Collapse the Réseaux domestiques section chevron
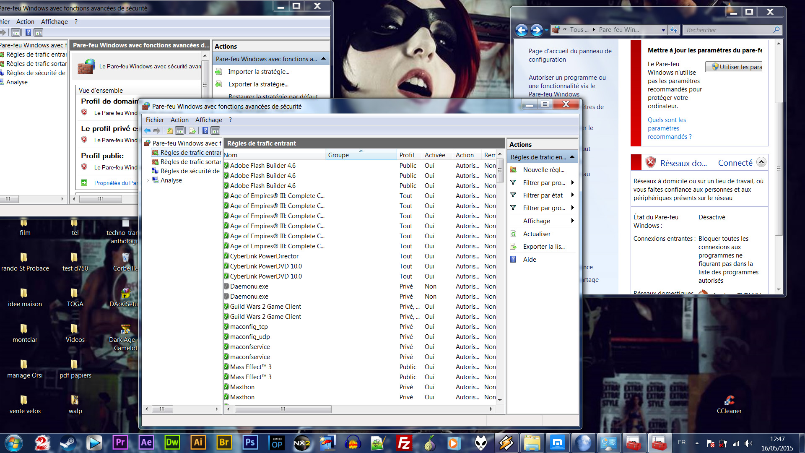Viewport: 805px width, 453px height. tap(761, 162)
